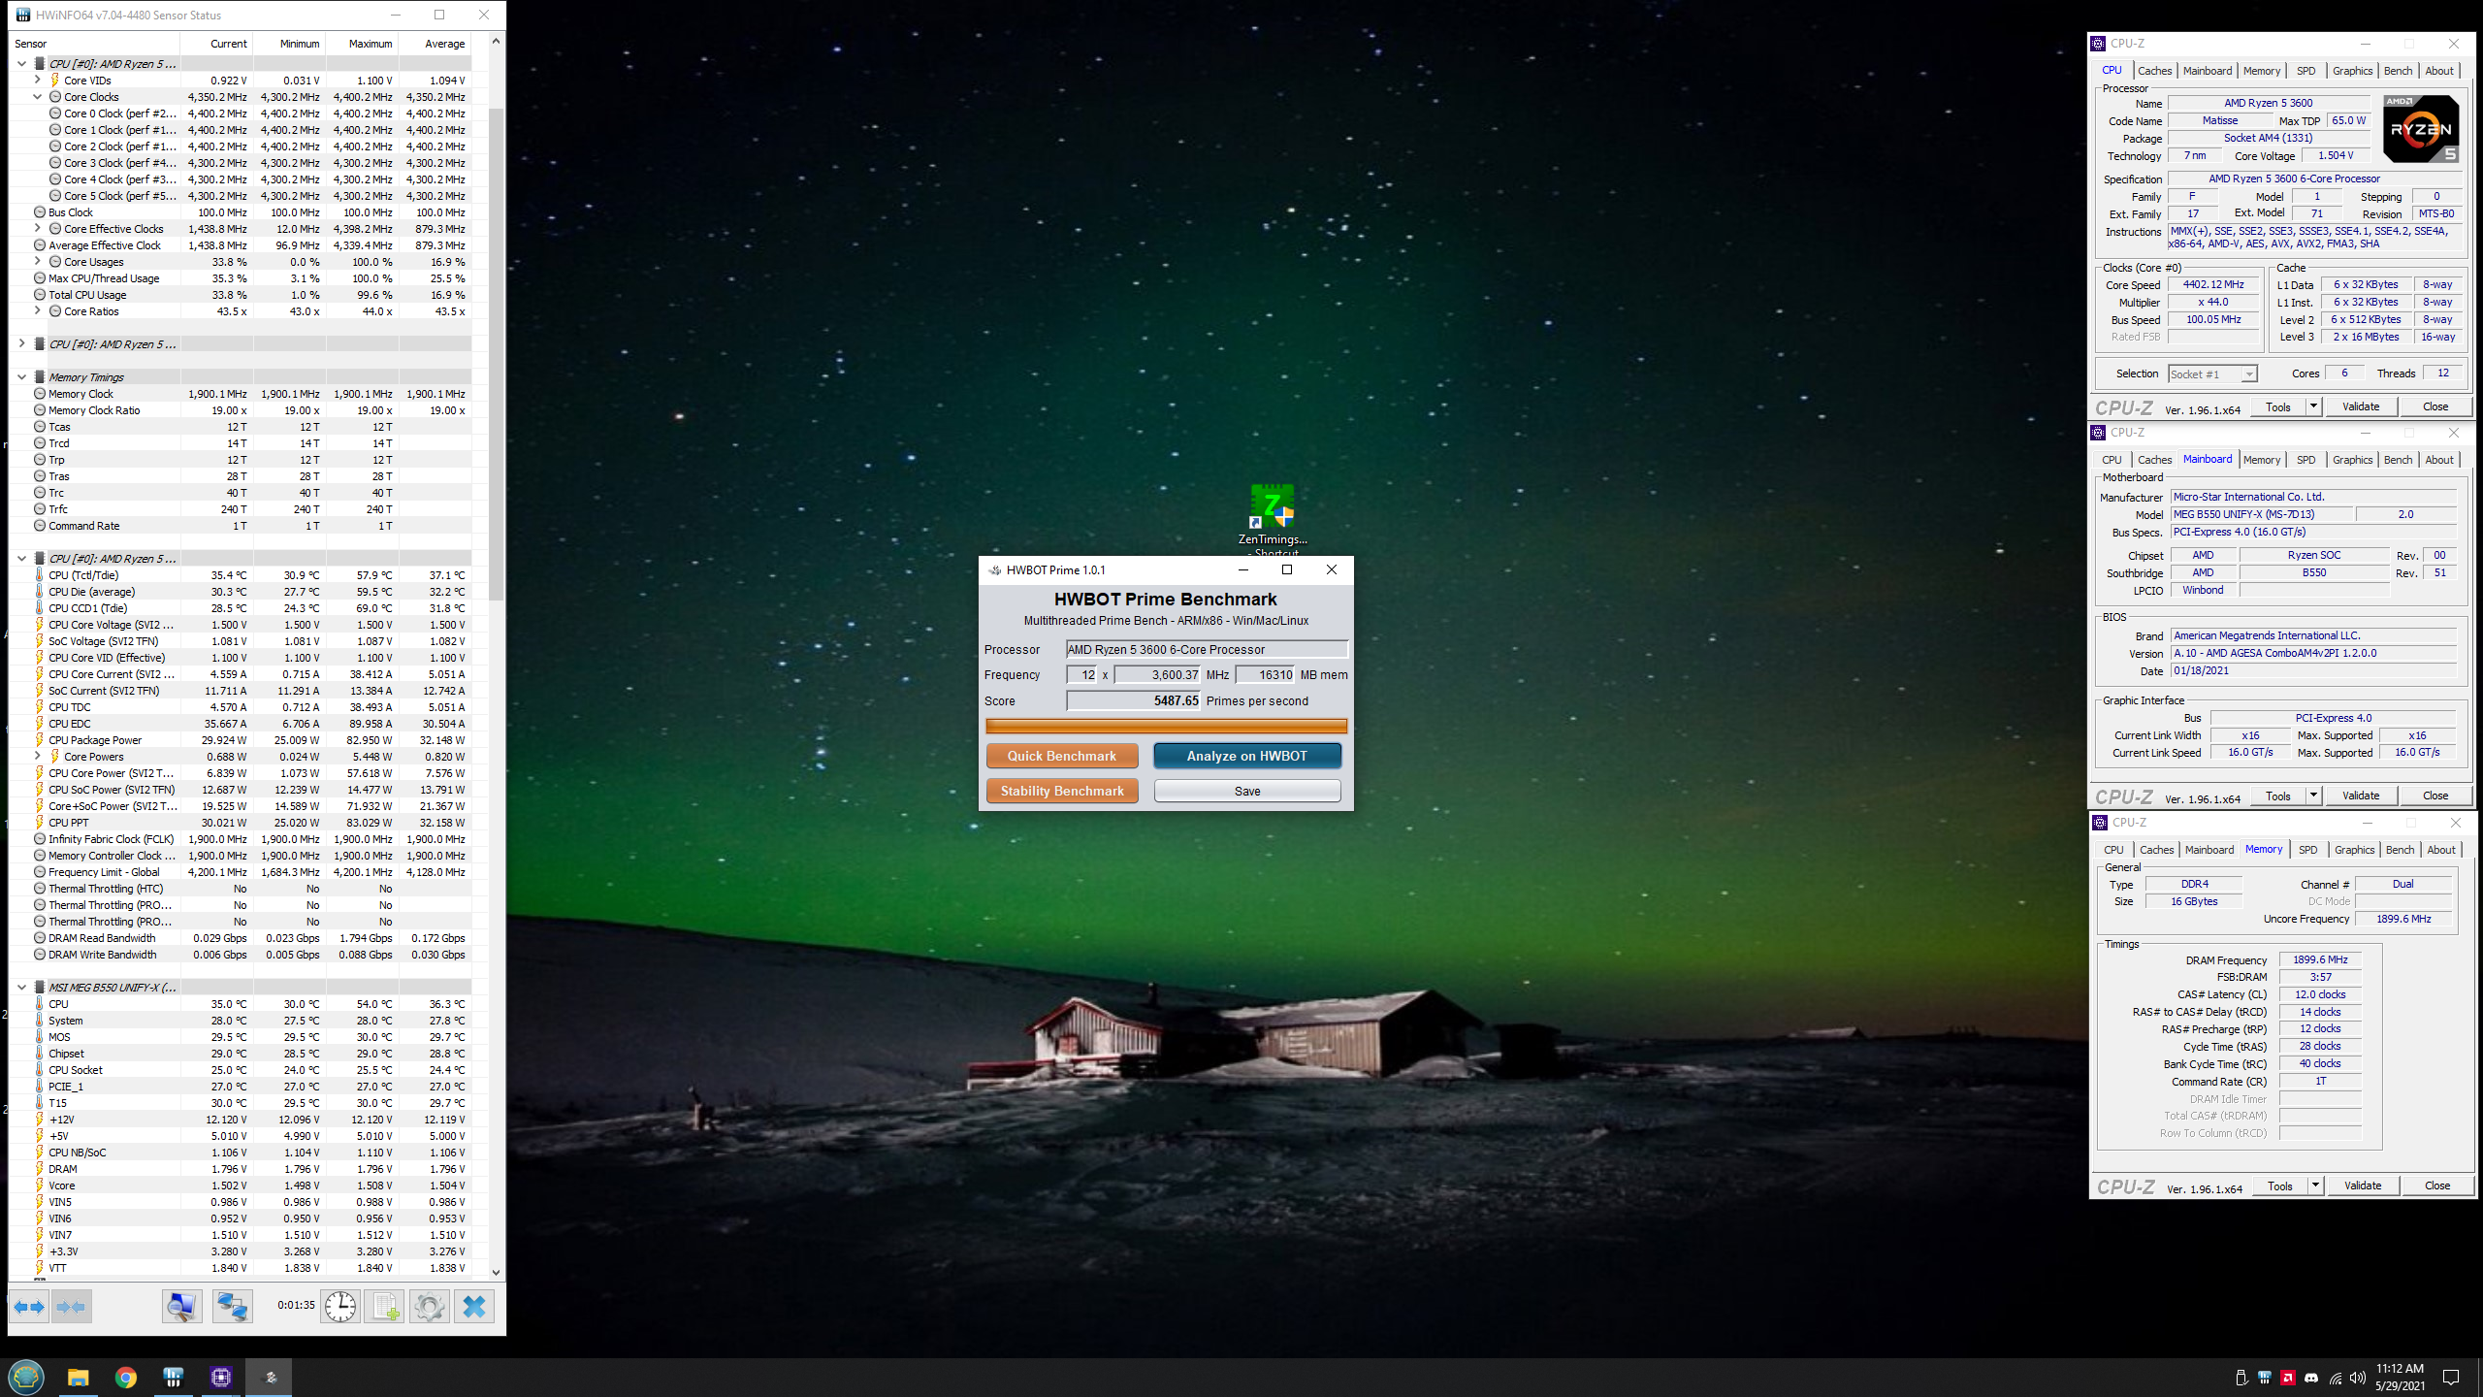Image resolution: width=2483 pixels, height=1397 pixels.
Task: Click Validate in CPU-Z CPU window
Action: click(x=2360, y=406)
